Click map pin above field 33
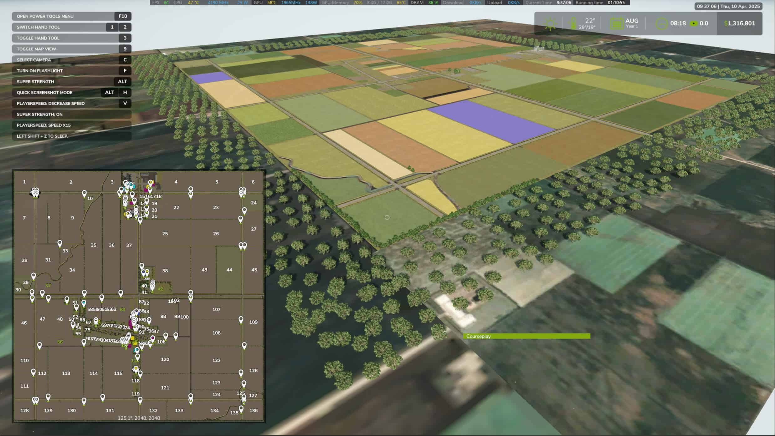The image size is (775, 436). [x=60, y=243]
